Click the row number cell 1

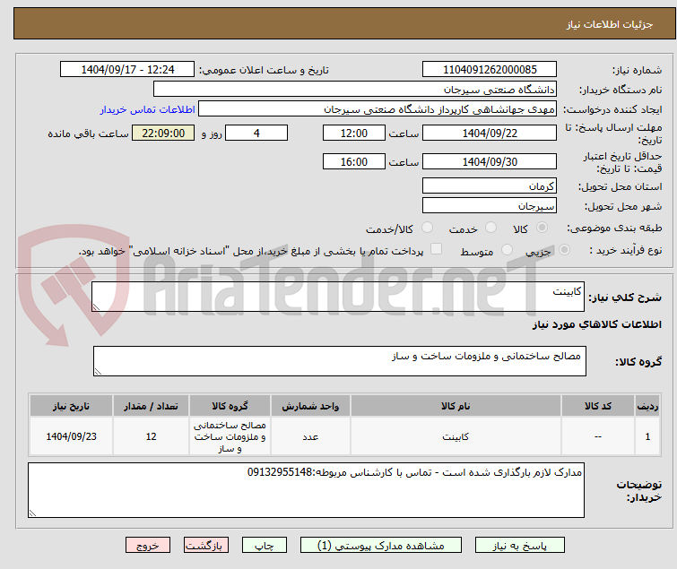pyautogui.click(x=647, y=436)
